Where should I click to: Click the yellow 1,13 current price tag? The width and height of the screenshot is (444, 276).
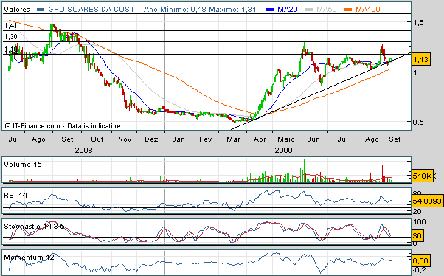pyautogui.click(x=421, y=60)
